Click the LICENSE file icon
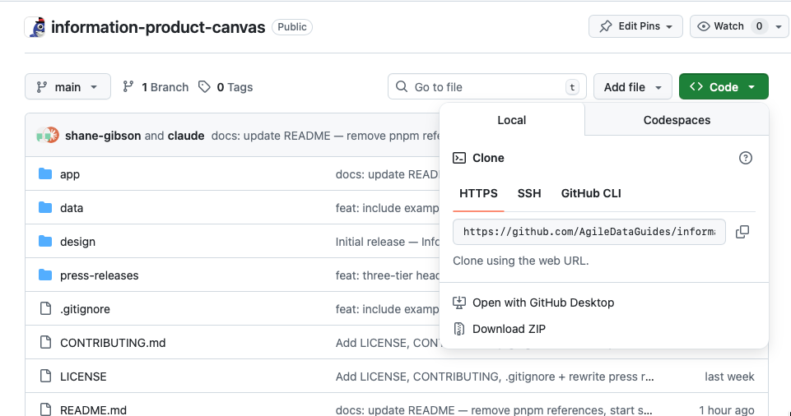Viewport: 791px width, 416px height. pos(45,377)
